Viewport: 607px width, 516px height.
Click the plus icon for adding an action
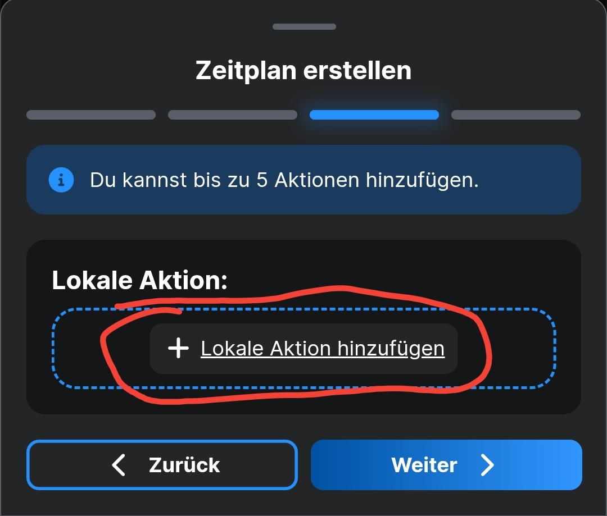click(178, 349)
